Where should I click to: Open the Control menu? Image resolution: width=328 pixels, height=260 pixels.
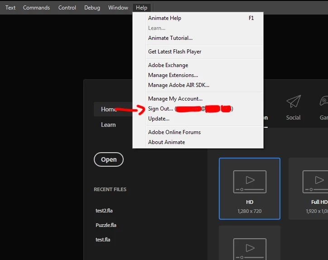67,8
